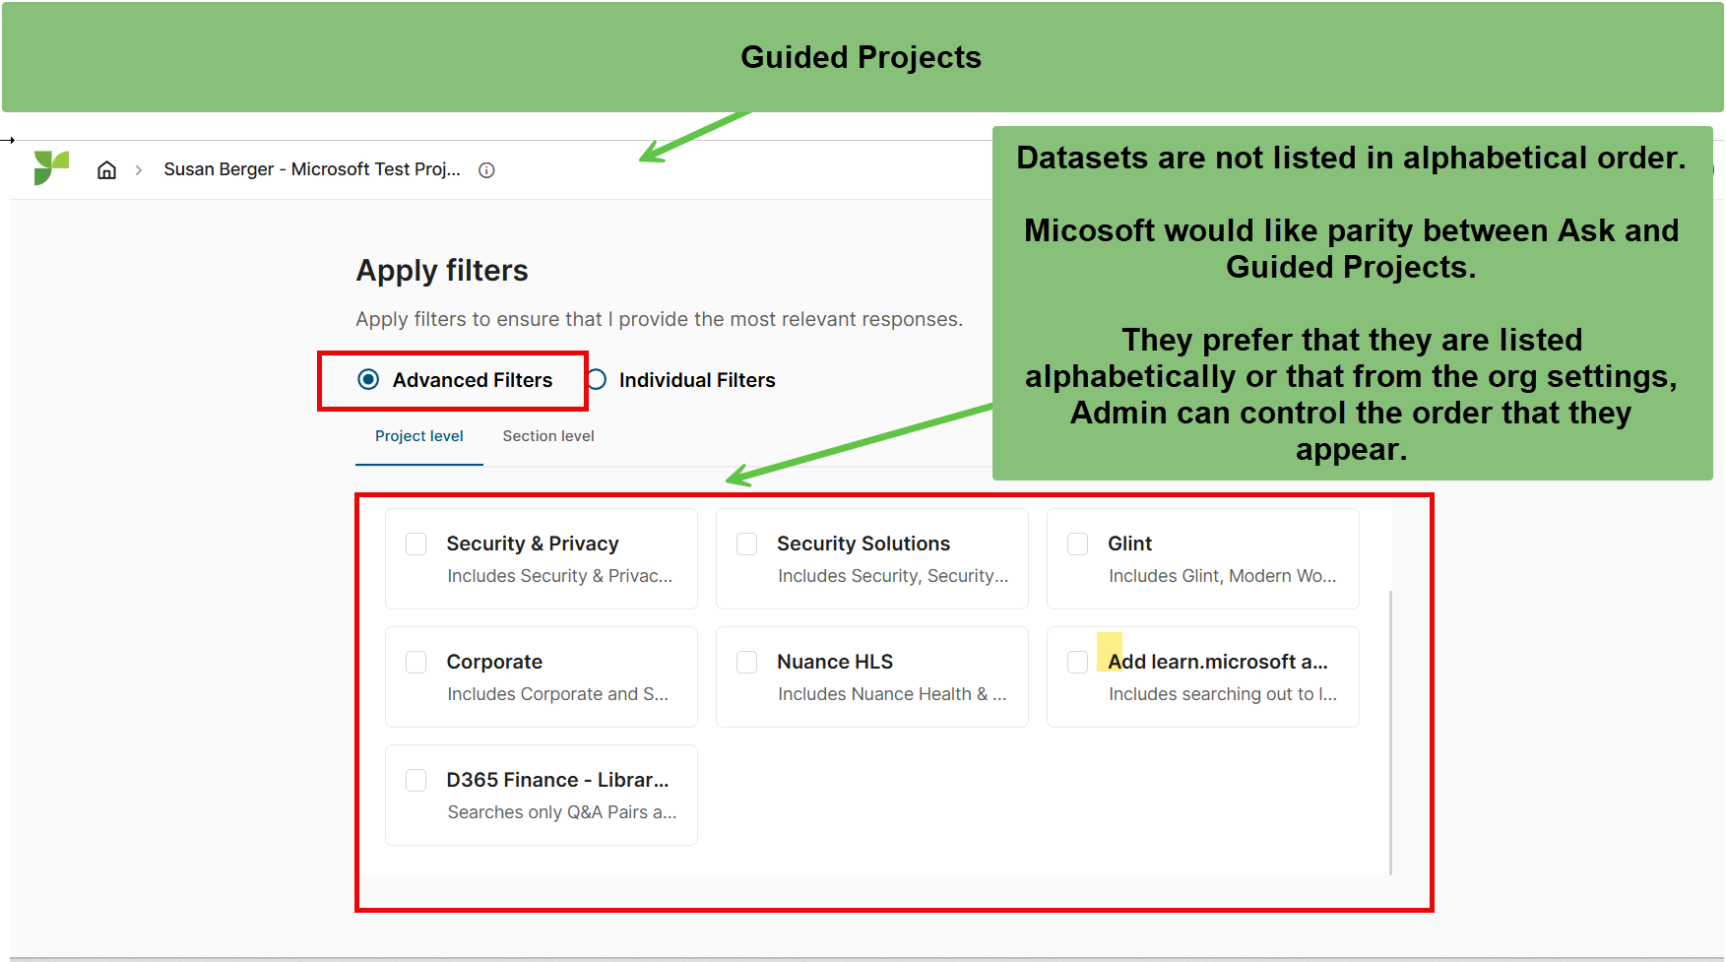1726x962 pixels.
Task: Check the Security Solutions checkbox
Action: click(747, 544)
